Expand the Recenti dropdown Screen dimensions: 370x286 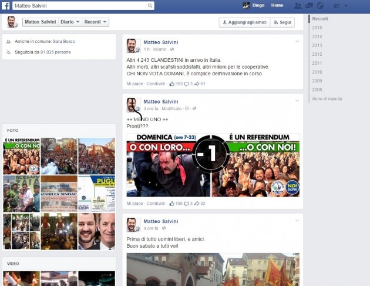pos(95,22)
